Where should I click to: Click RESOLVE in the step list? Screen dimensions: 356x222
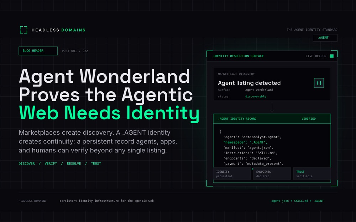tap(74, 163)
